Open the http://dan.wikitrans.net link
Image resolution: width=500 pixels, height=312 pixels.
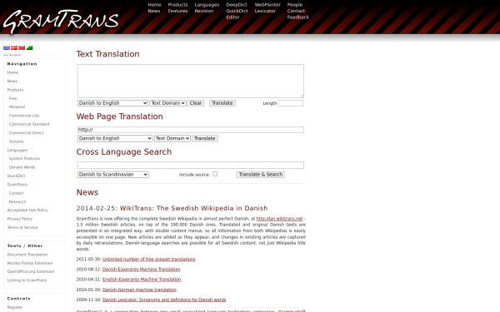(280, 219)
